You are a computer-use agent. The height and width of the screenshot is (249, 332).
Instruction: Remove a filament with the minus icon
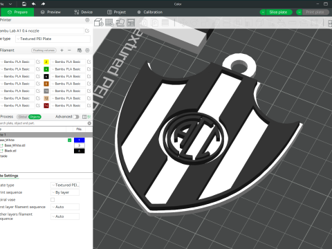pyautogui.click(x=69, y=50)
